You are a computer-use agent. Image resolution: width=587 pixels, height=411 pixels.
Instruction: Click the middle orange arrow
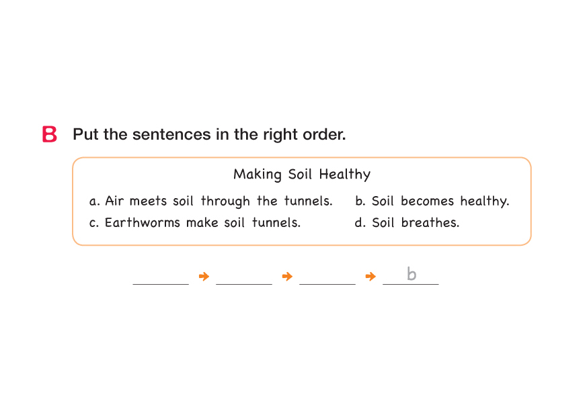pos(287,276)
